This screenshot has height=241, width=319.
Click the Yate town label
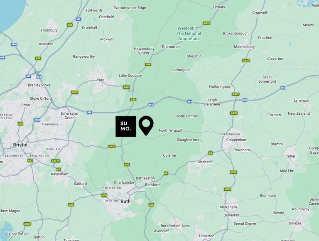click(101, 80)
